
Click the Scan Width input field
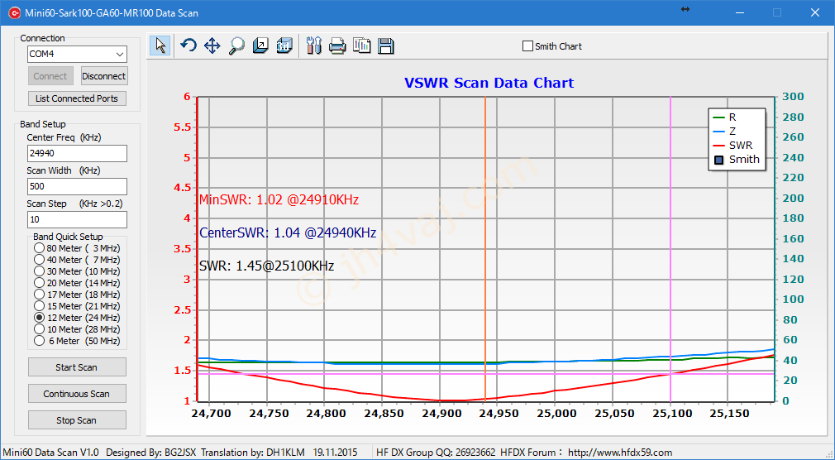click(77, 186)
